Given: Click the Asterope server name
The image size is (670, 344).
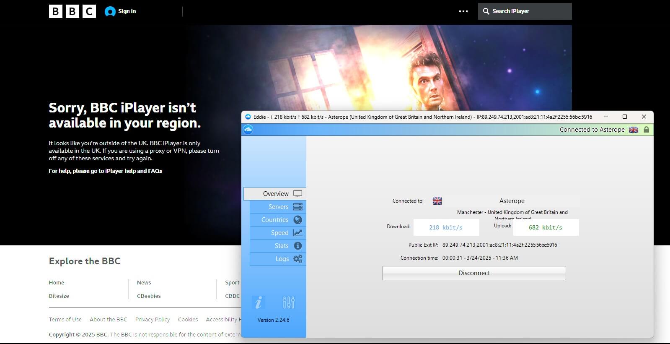Looking at the screenshot, I should click(x=512, y=201).
